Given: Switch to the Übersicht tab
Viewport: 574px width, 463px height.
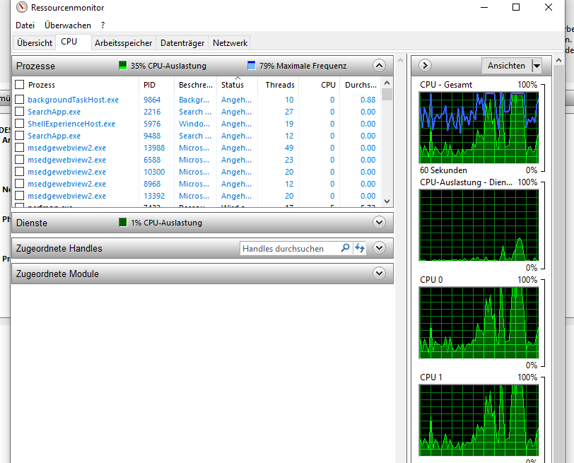Looking at the screenshot, I should click(35, 43).
